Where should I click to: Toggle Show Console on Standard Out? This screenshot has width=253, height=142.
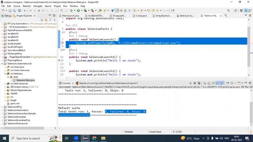(x=218, y=83)
